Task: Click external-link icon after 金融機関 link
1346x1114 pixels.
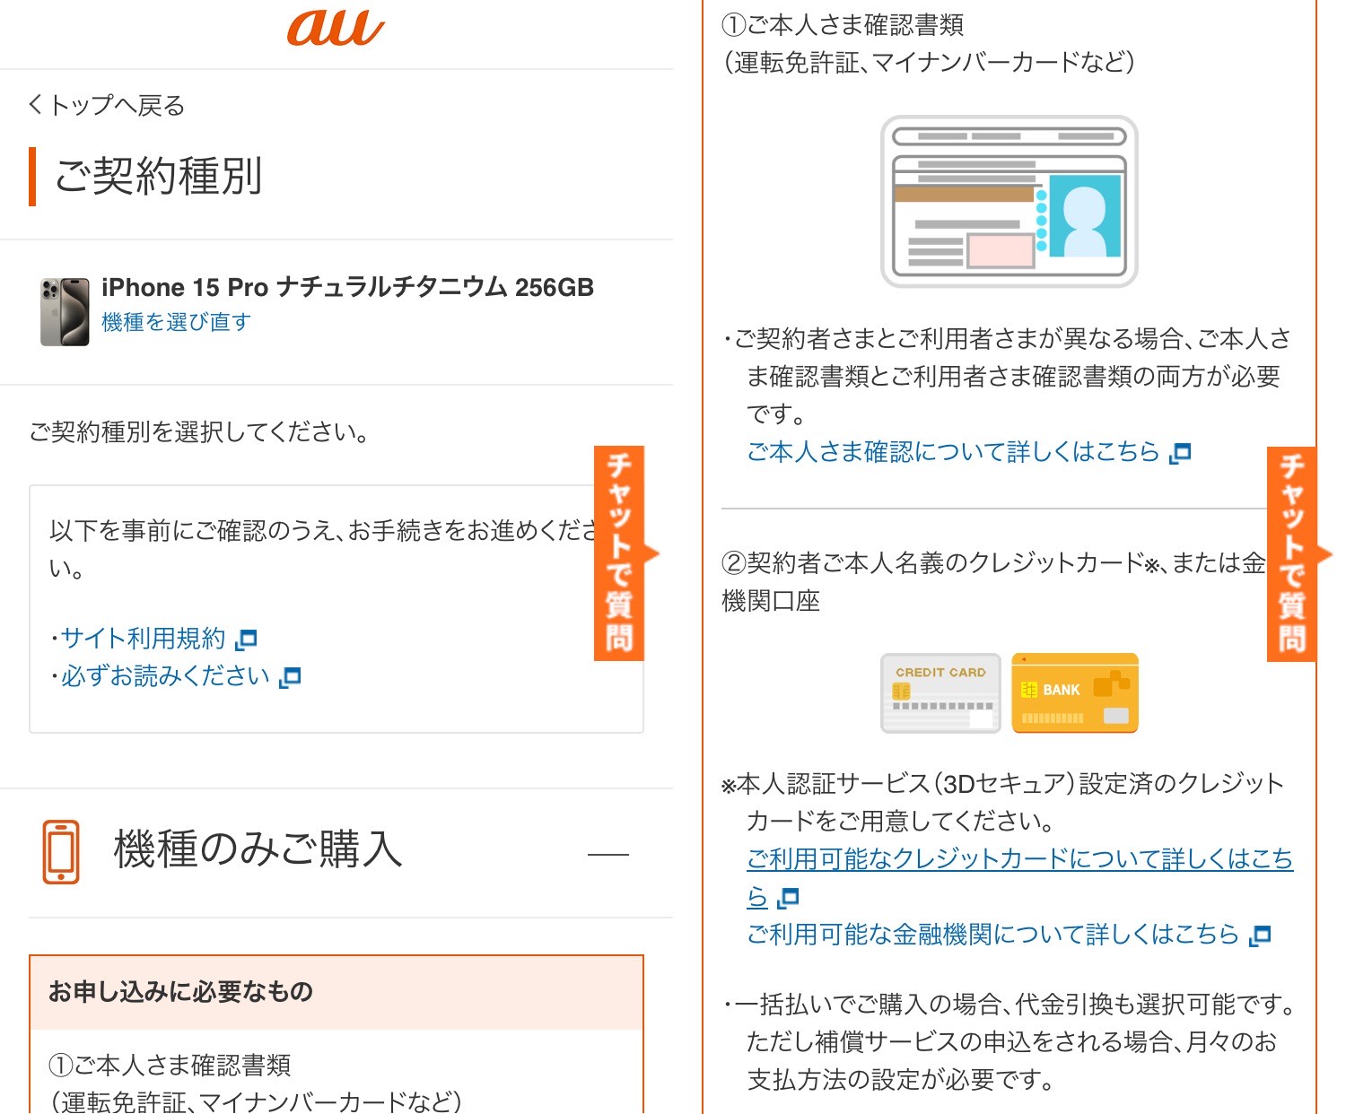Action: click(x=1260, y=936)
